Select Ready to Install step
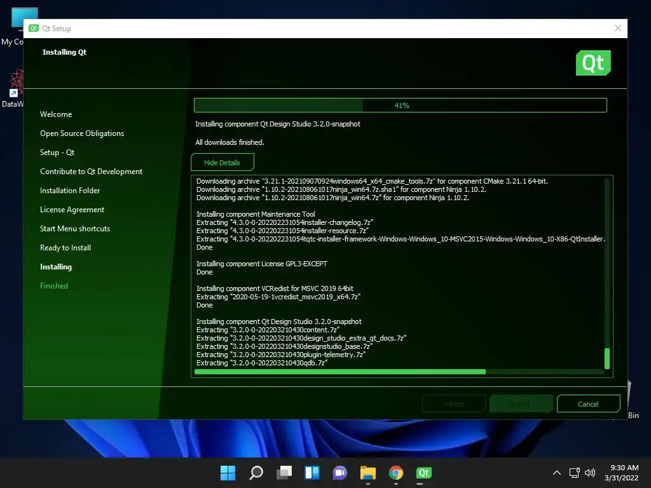651x488 pixels. 65,248
